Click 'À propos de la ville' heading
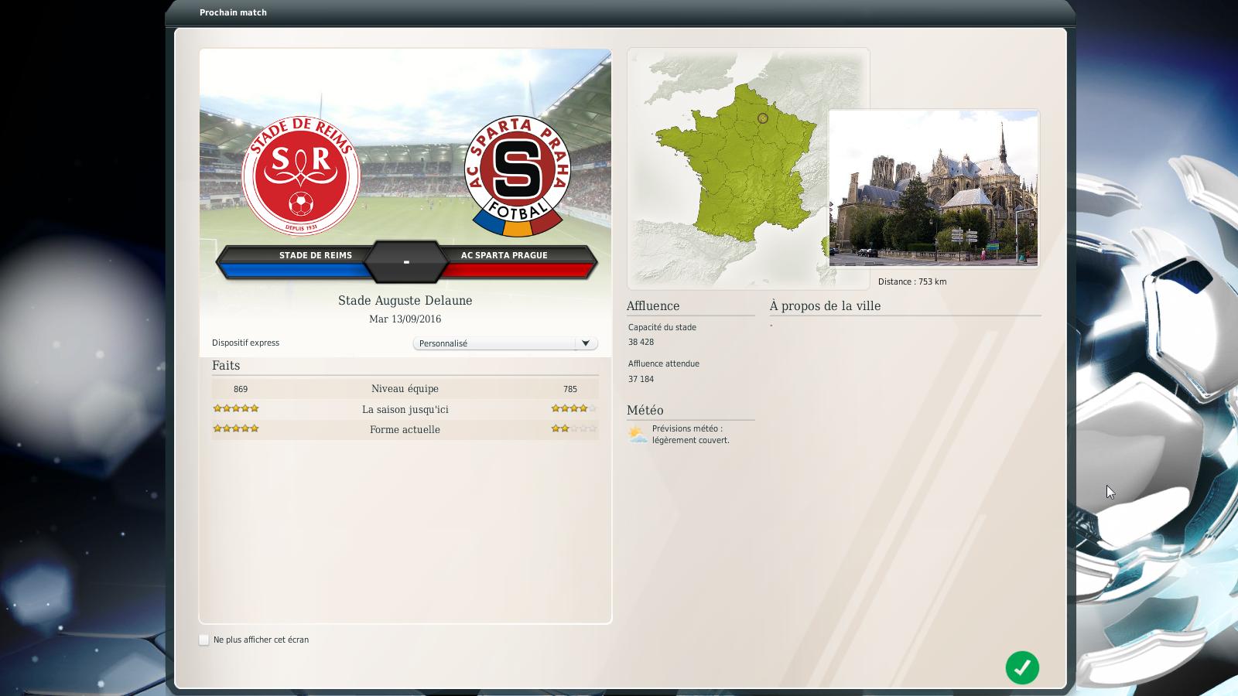Viewport: 1238px width, 696px height. (x=826, y=305)
